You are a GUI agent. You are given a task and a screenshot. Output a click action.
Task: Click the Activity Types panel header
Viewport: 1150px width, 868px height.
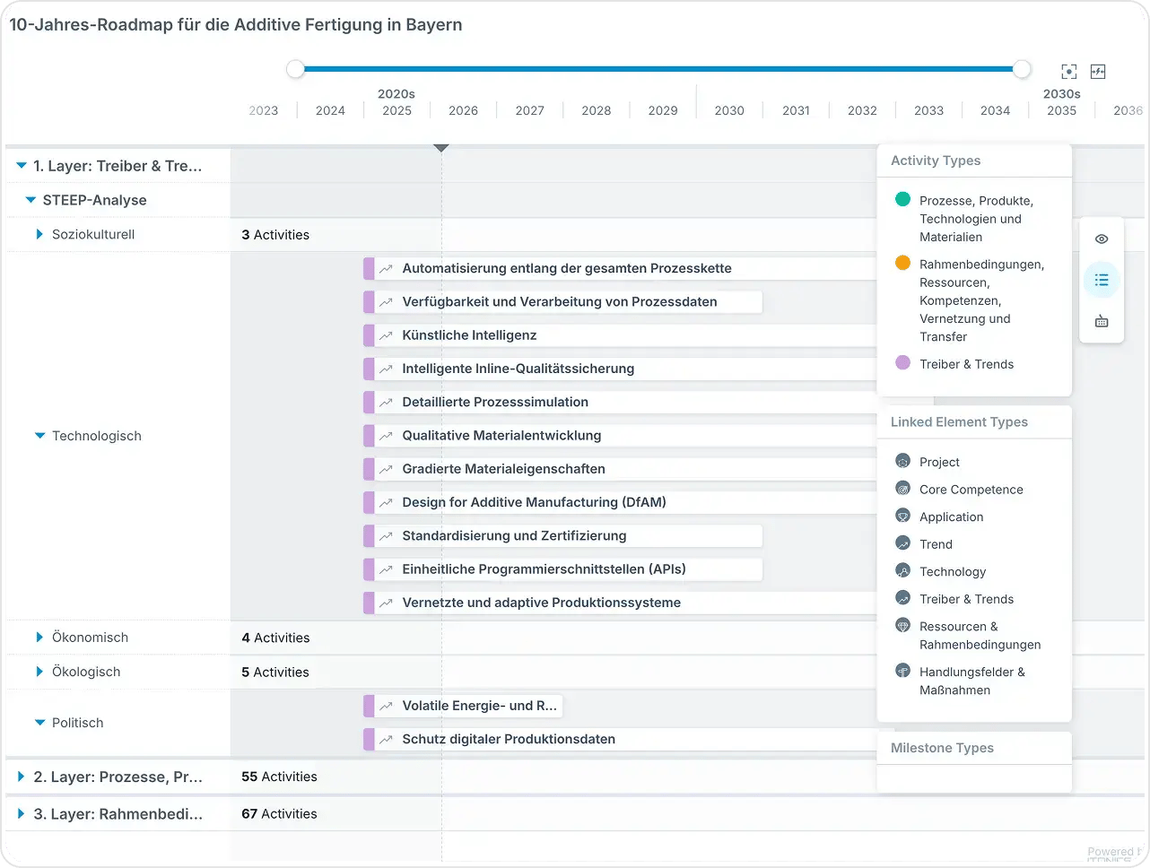tap(936, 161)
